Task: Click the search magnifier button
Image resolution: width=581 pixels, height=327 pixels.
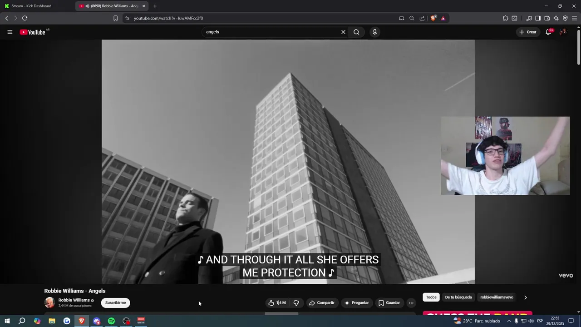Action: click(x=356, y=32)
